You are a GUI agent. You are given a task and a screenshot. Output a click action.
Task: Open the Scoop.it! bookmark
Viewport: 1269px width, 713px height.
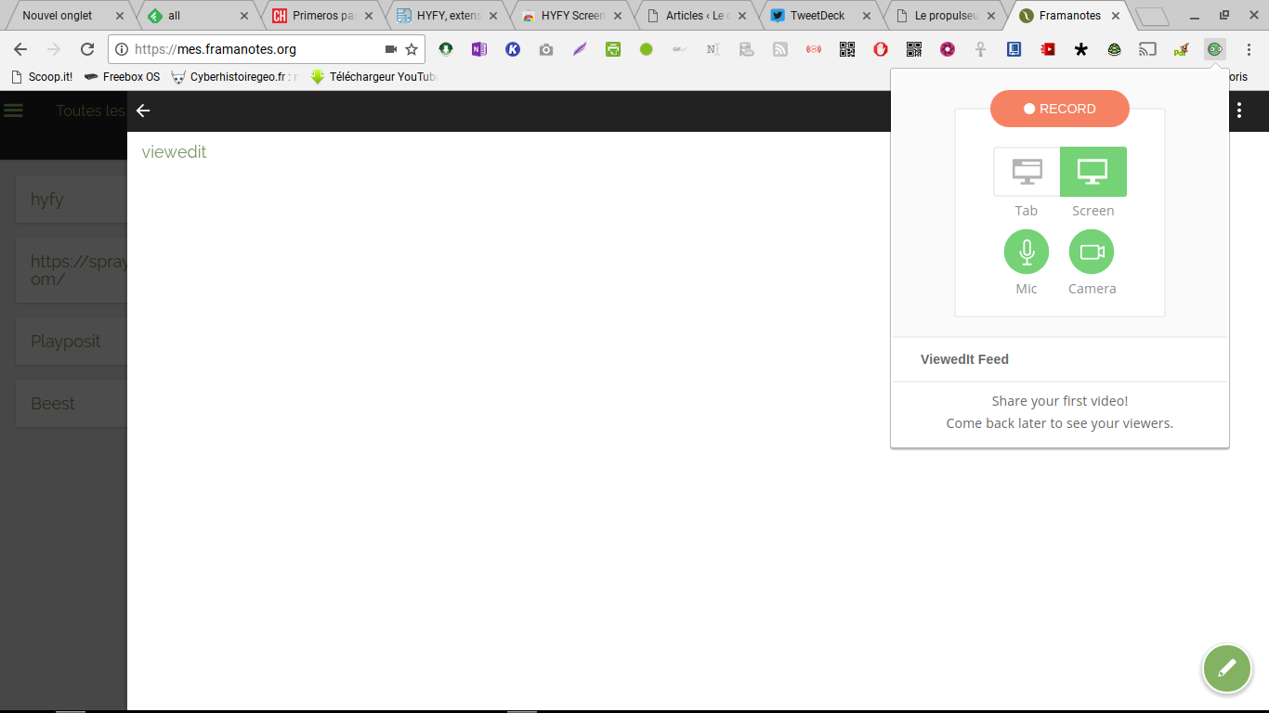[42, 77]
